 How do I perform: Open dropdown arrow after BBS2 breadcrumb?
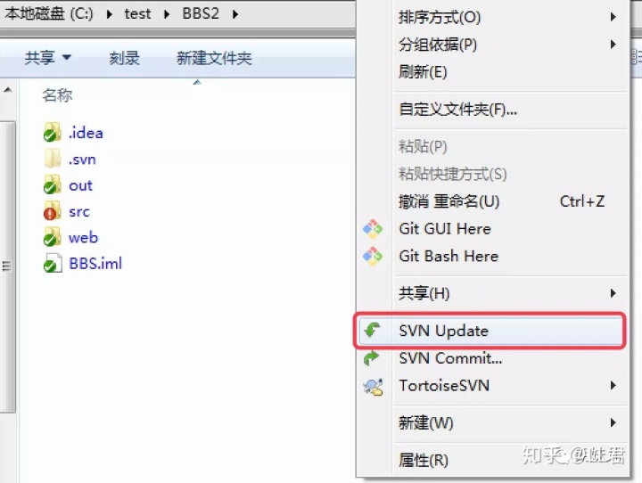(235, 14)
